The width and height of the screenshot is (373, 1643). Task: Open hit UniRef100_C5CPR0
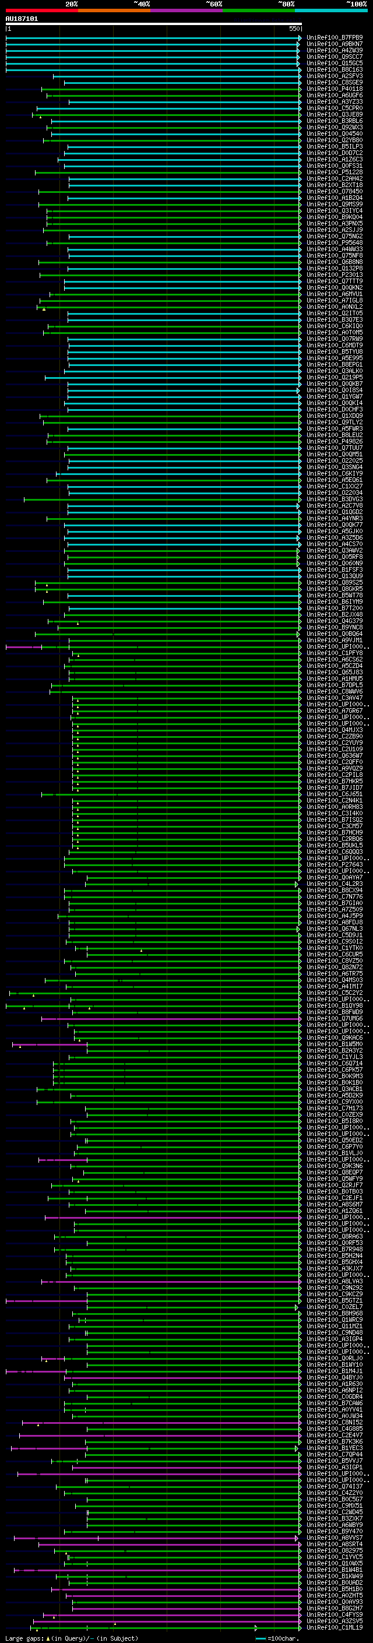(x=335, y=108)
